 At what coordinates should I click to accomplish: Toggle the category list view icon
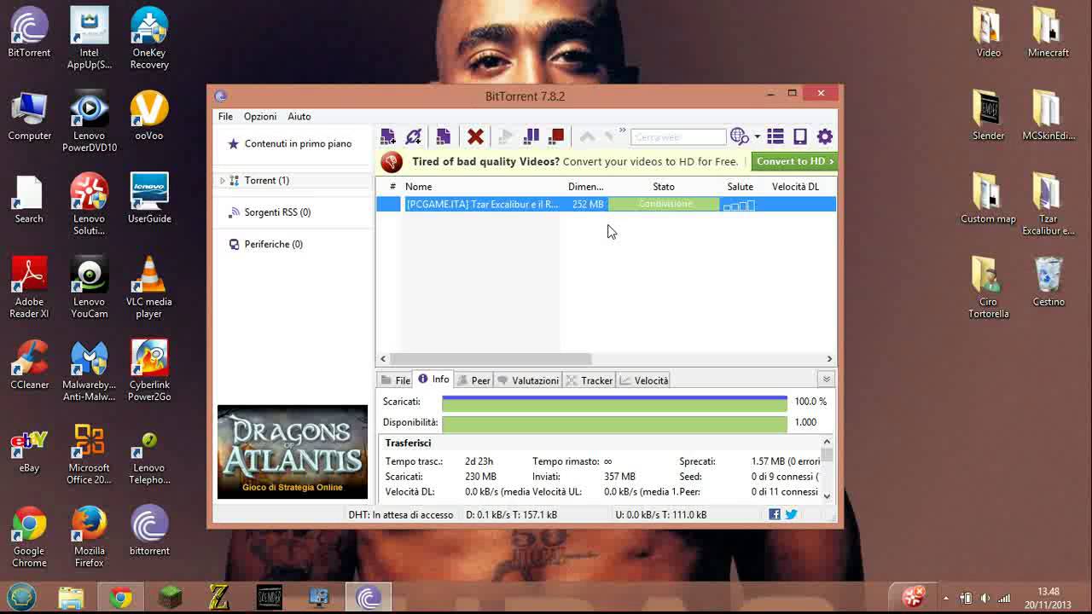pos(775,136)
